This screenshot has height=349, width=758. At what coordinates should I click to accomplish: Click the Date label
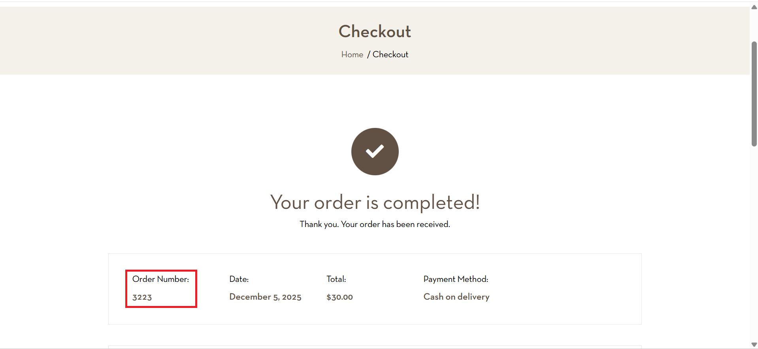point(239,279)
